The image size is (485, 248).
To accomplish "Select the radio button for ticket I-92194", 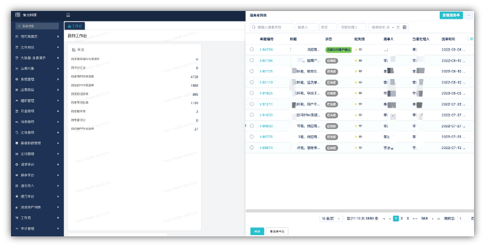I will point(252,60).
